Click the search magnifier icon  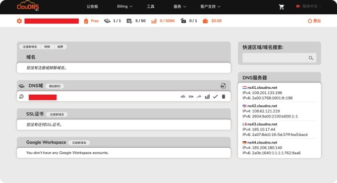click(x=311, y=58)
